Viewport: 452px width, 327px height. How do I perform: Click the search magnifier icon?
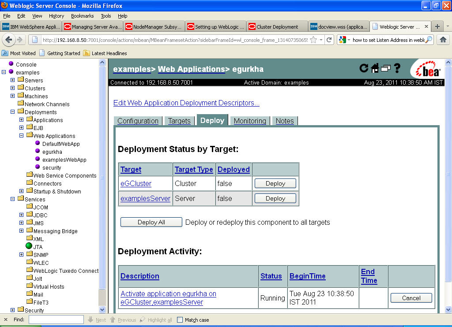(x=429, y=40)
